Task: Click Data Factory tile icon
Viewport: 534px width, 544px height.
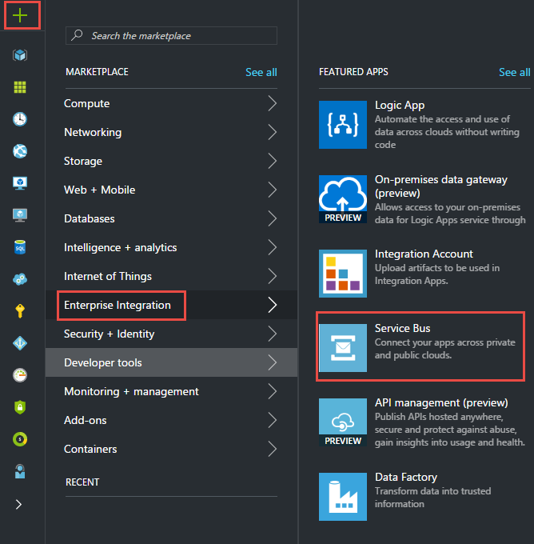Action: (343, 497)
